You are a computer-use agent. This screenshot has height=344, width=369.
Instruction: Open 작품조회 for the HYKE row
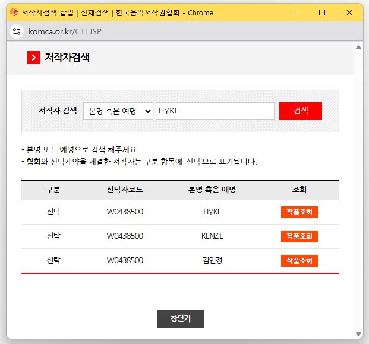pos(299,212)
